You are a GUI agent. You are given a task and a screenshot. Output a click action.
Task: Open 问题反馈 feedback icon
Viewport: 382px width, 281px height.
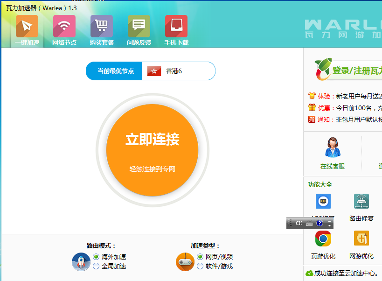139,30
